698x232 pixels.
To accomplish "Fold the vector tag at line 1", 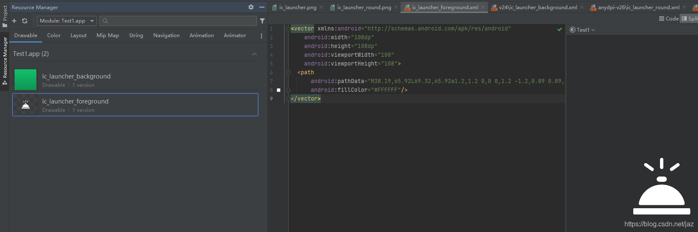I will point(288,29).
